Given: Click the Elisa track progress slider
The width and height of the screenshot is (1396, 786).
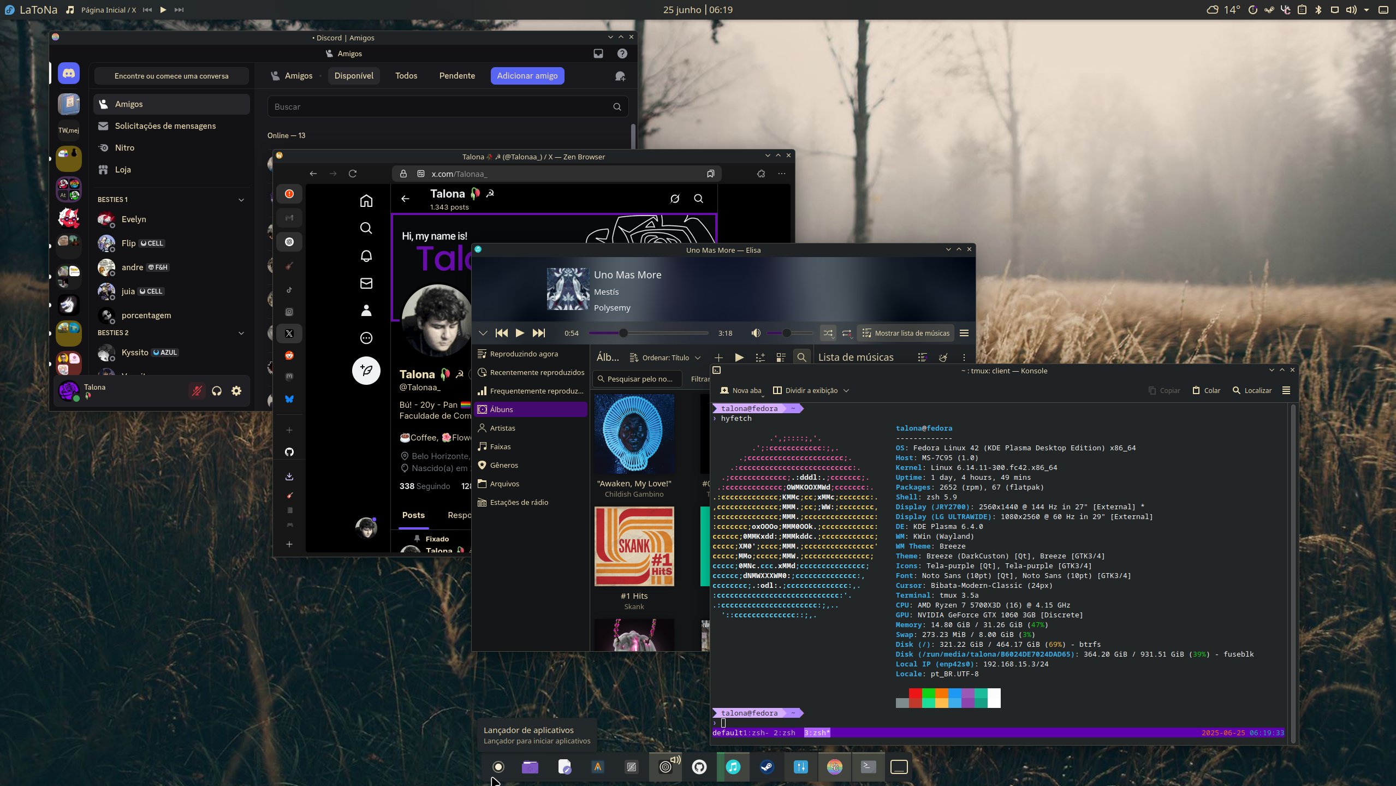Looking at the screenshot, I should click(x=647, y=333).
